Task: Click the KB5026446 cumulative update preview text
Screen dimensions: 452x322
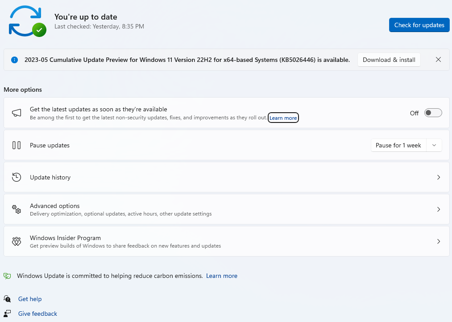Action: [x=187, y=60]
